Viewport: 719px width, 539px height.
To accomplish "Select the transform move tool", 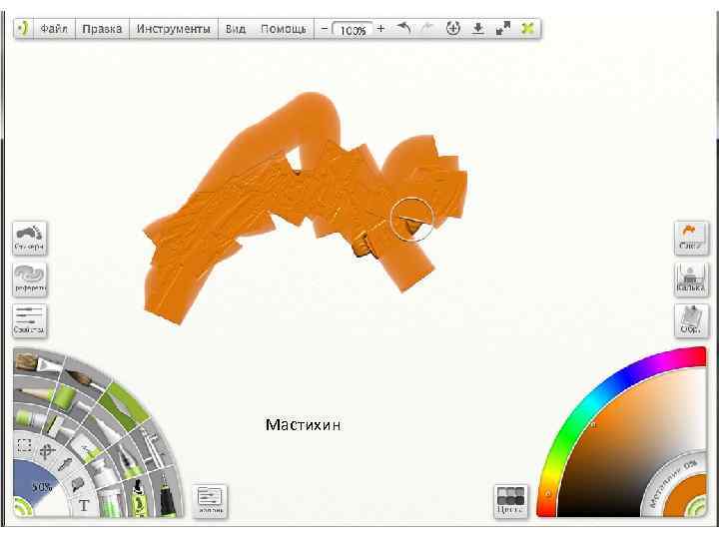I will 47,451.
